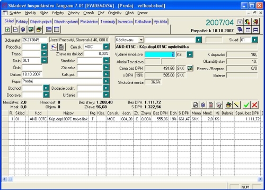265x190 pixels.
Task: Click the cascade windows icon
Action: (240, 30)
